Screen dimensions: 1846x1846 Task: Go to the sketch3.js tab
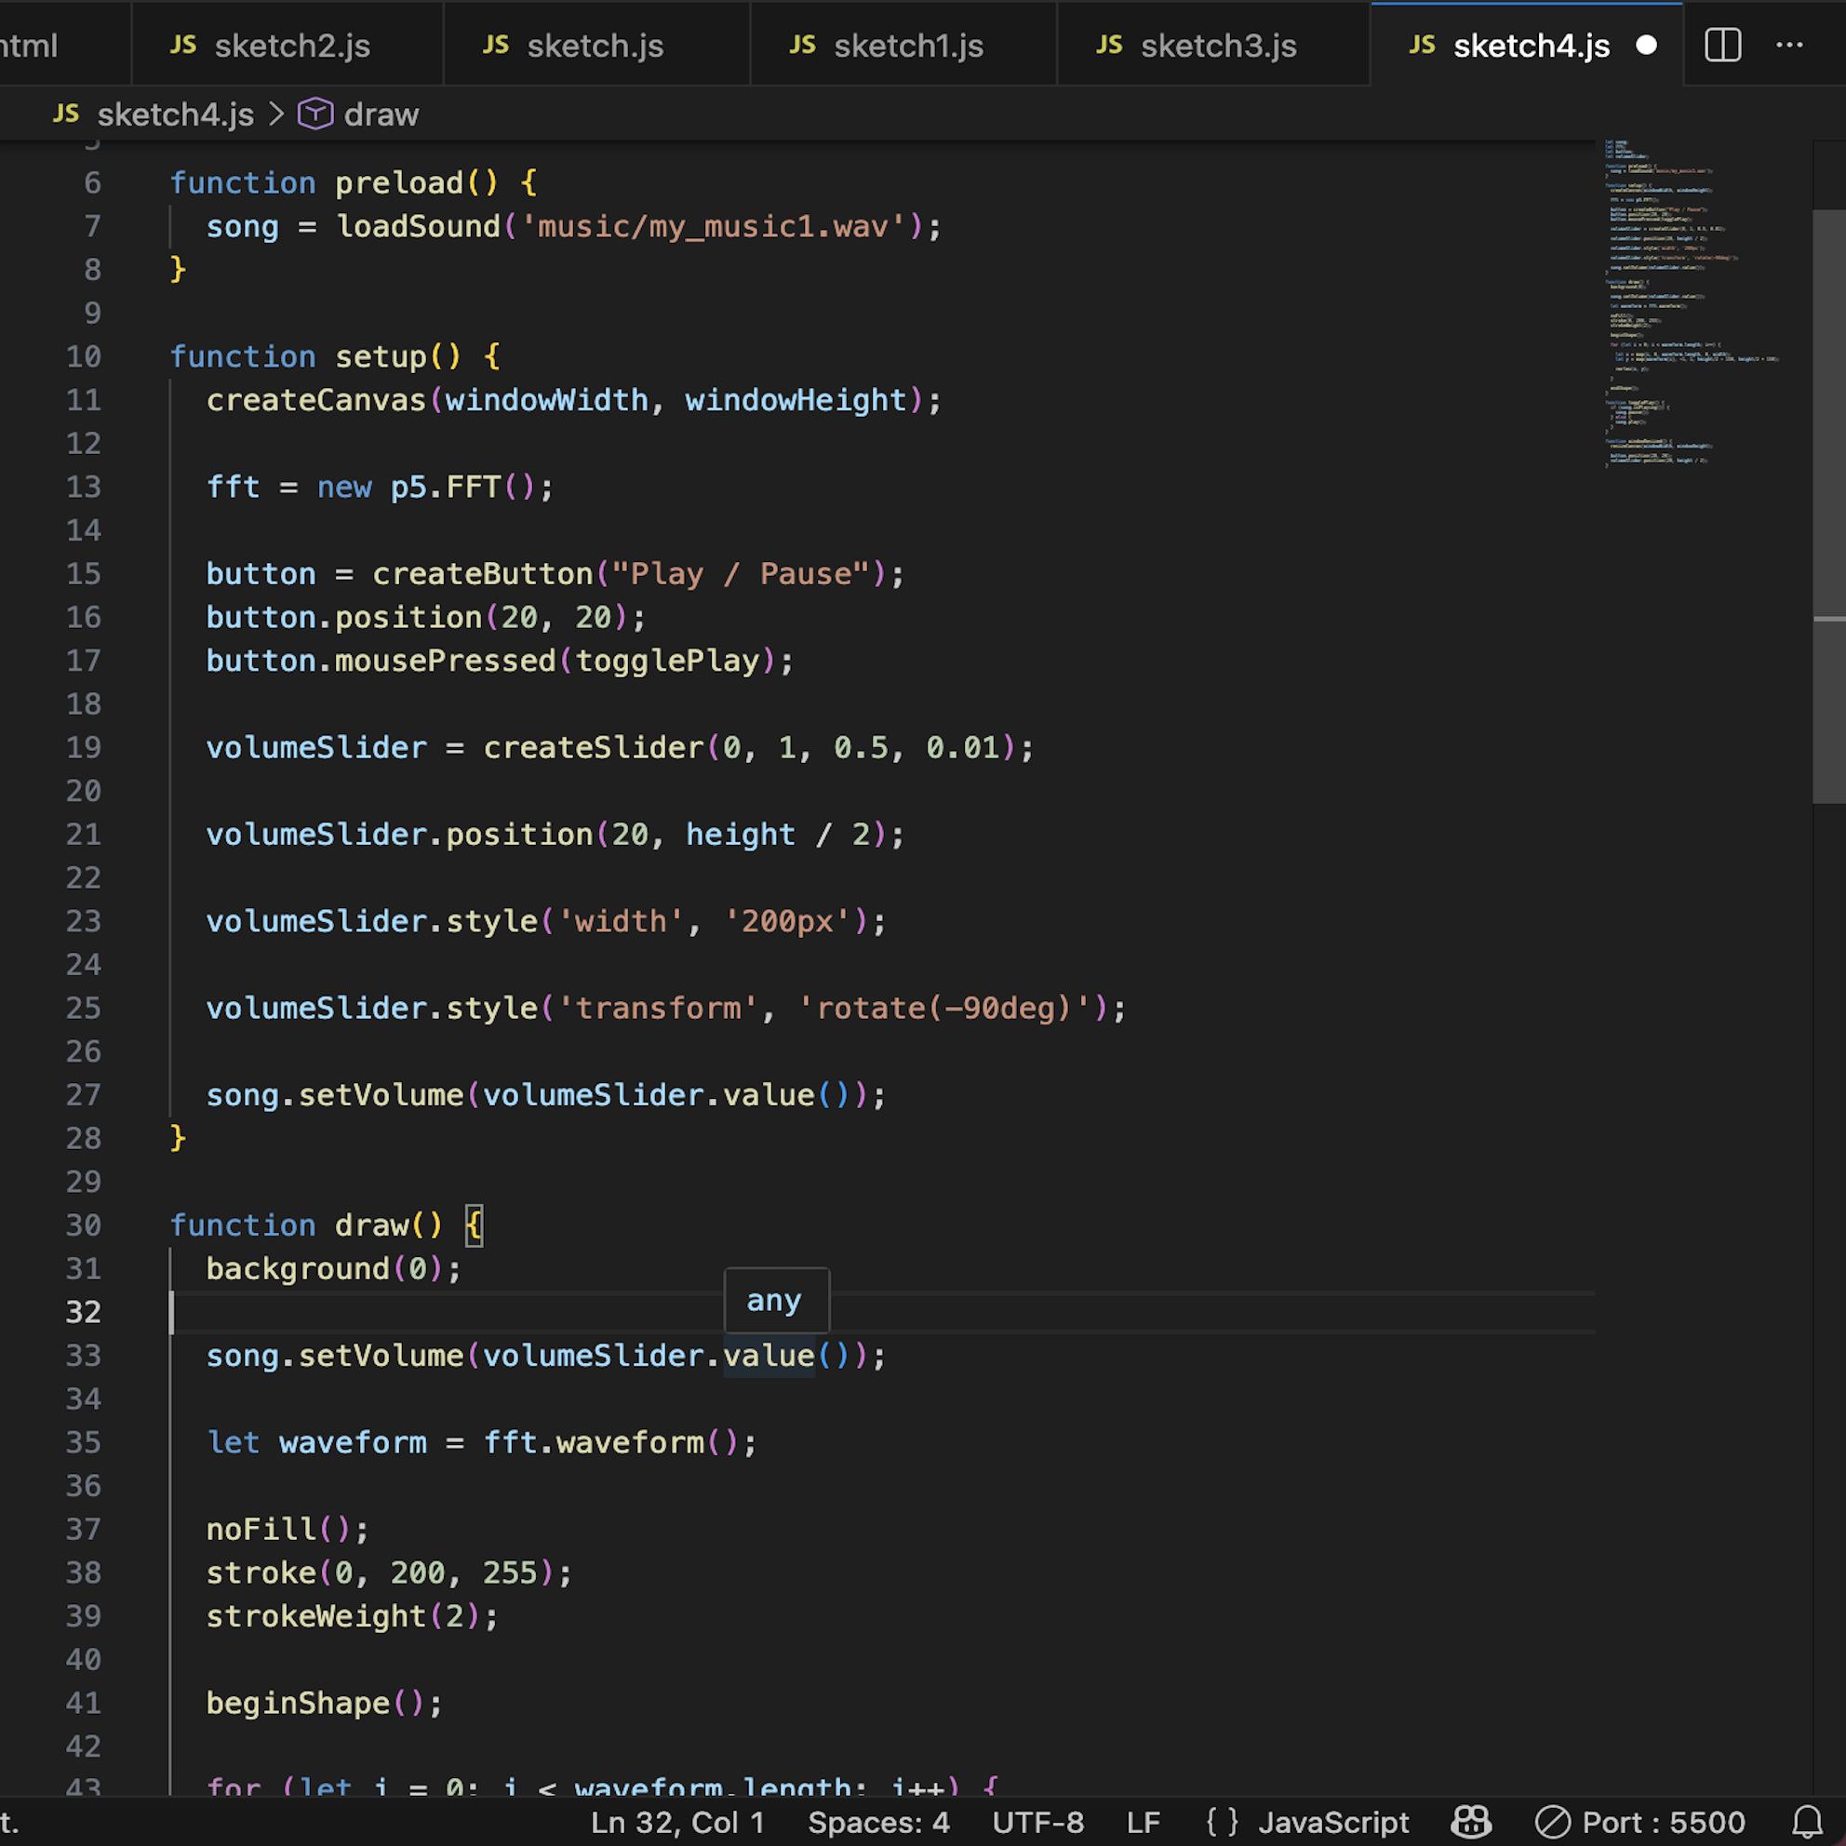(x=1213, y=45)
